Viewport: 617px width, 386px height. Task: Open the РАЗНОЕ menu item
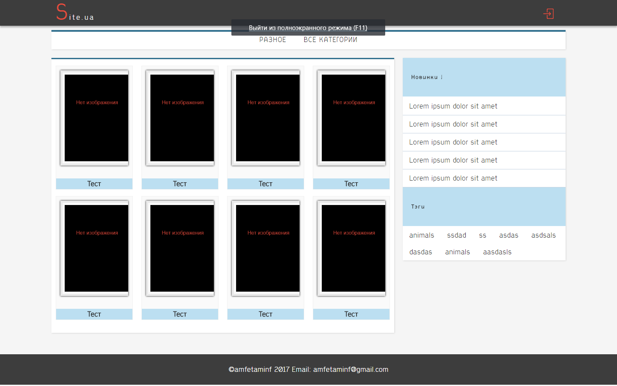point(273,40)
